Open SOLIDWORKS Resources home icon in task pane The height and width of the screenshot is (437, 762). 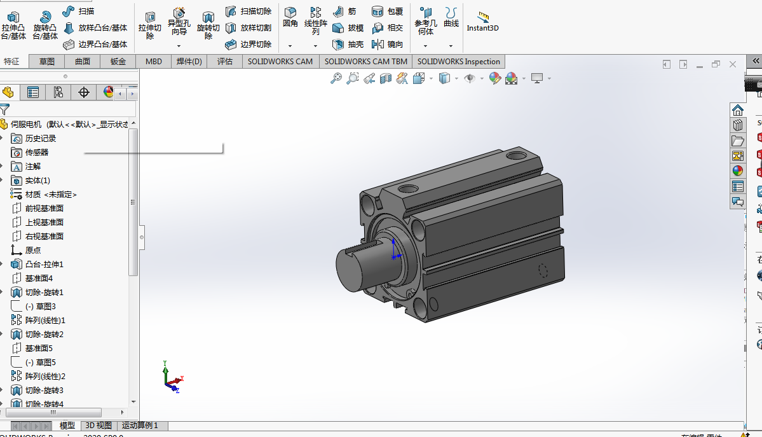click(x=738, y=110)
